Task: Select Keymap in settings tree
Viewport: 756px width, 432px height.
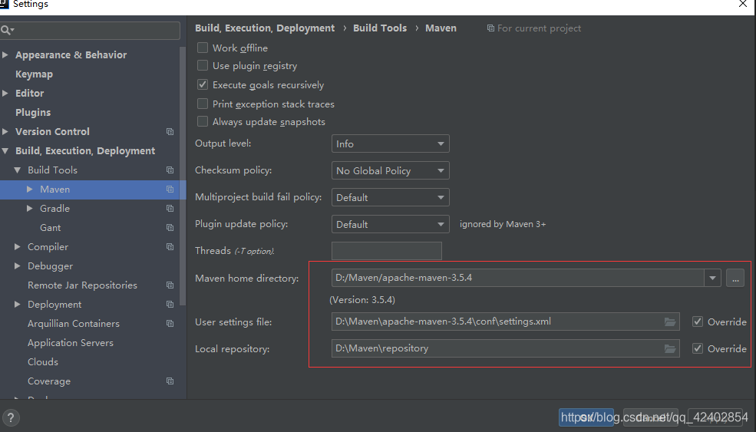Action: point(34,74)
